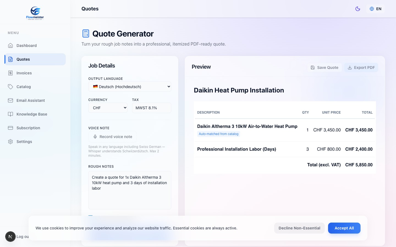Click the Subscription card icon
This screenshot has width=396, height=247.
coord(10,128)
